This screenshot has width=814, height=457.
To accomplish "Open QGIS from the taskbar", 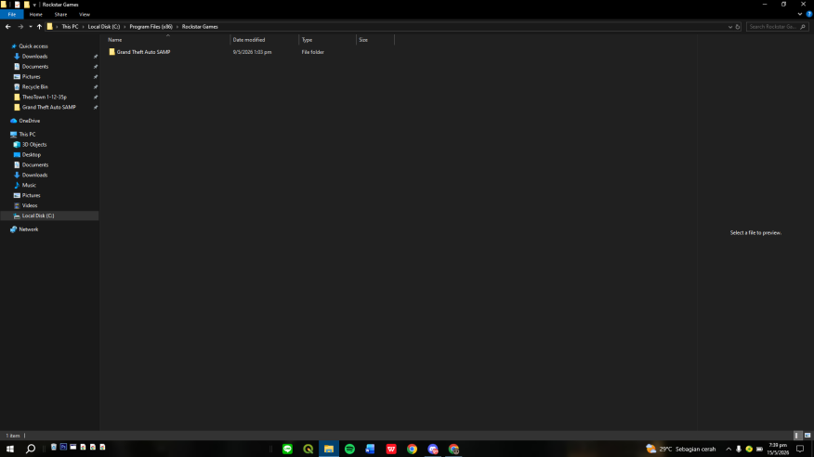I will pyautogui.click(x=308, y=449).
